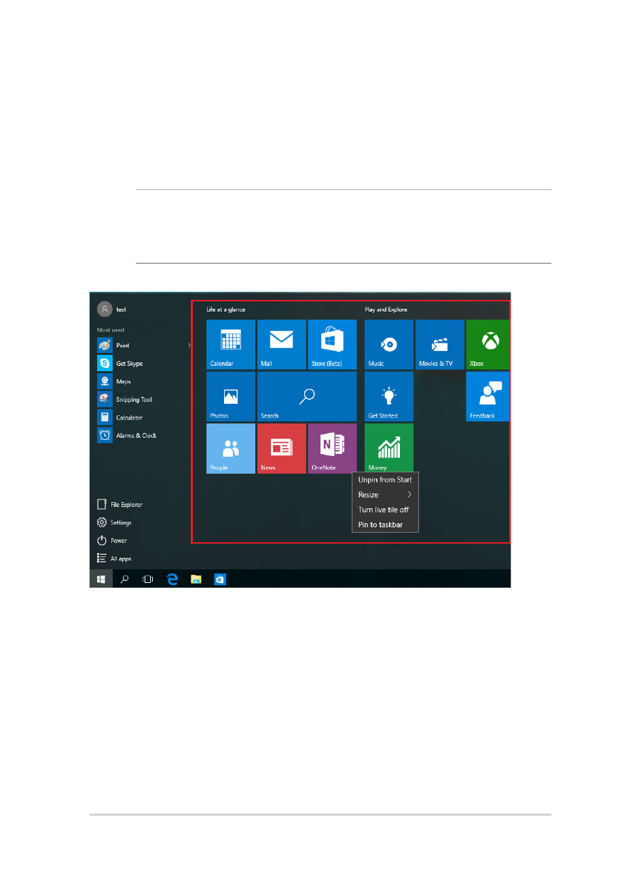Image resolution: width=641 pixels, height=889 pixels.
Task: Expand Paint jump list arrow
Action: click(189, 345)
